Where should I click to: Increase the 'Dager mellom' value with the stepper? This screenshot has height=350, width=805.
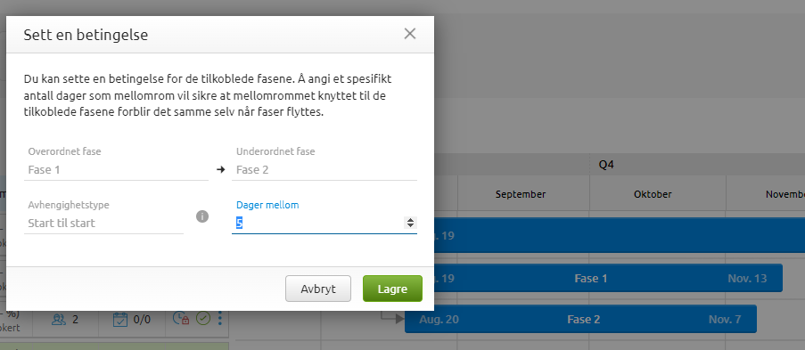[410, 220]
